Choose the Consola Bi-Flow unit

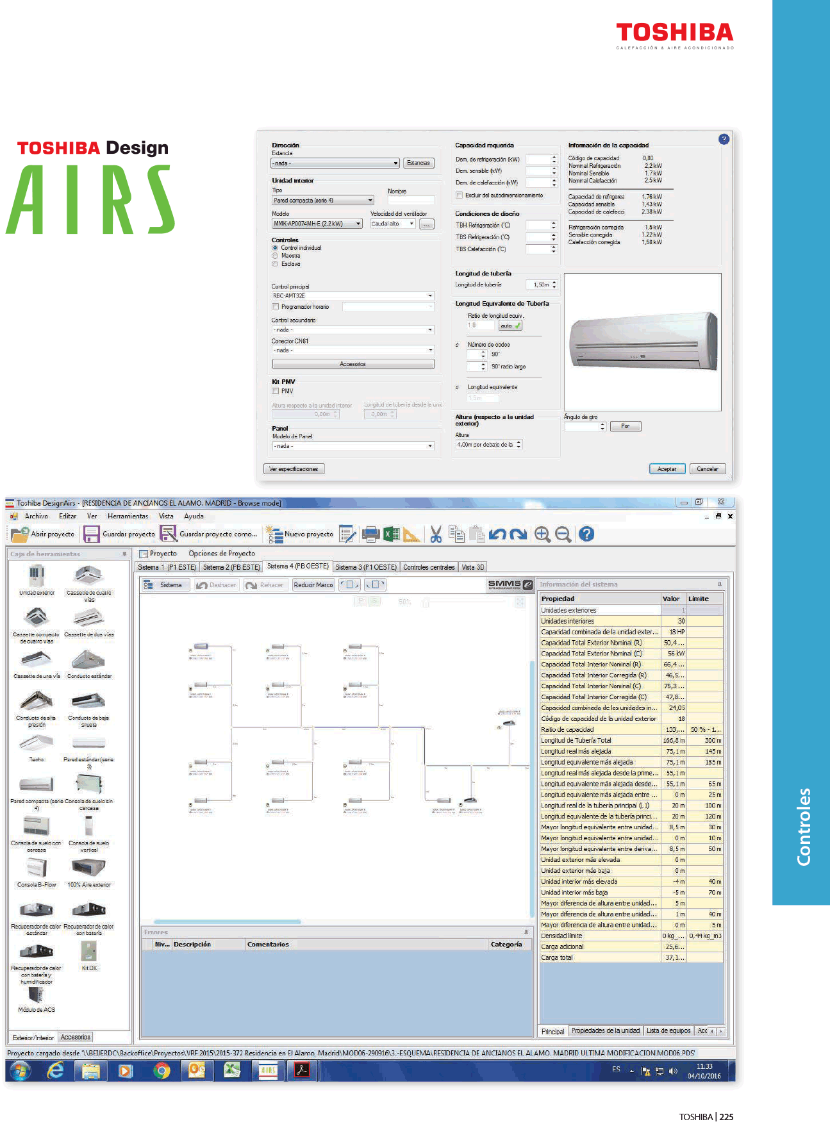point(37,868)
